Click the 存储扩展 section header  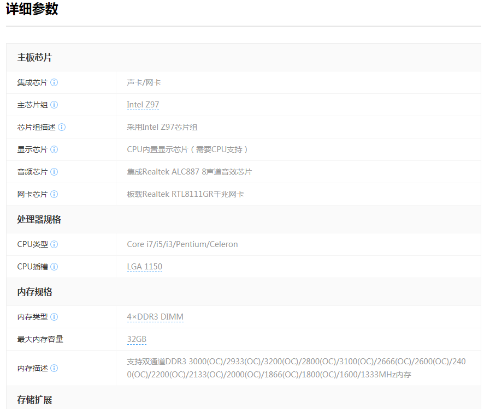(34, 400)
